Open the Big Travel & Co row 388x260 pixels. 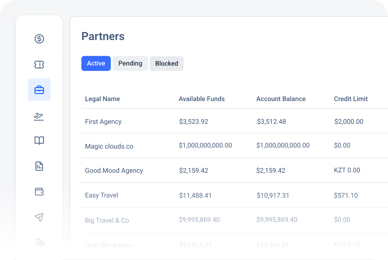235,220
